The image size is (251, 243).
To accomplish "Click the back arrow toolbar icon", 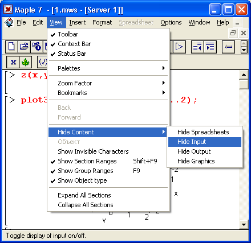I will point(228,47).
